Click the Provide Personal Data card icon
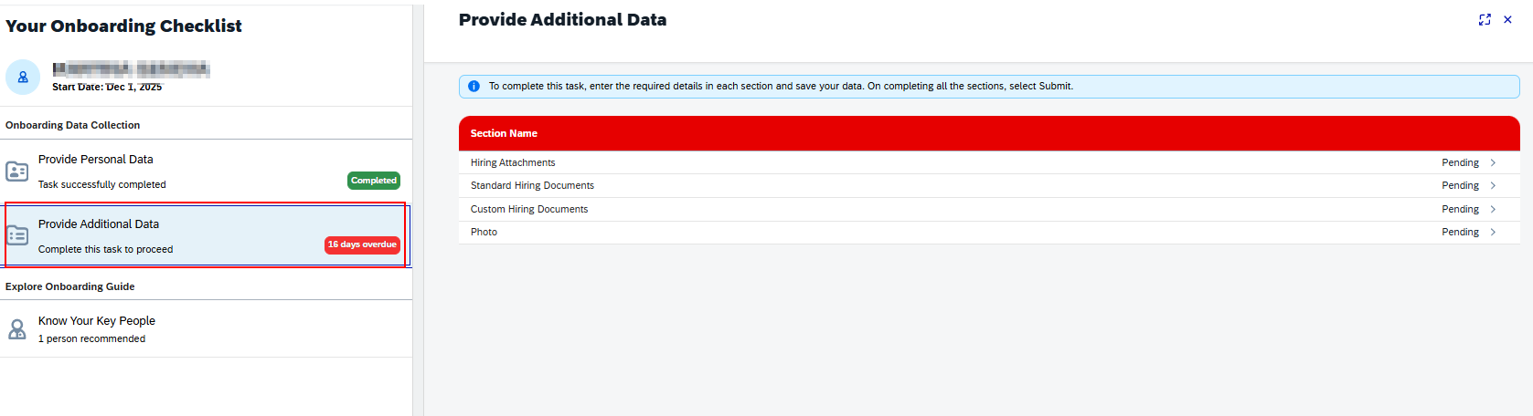 pyautogui.click(x=17, y=172)
